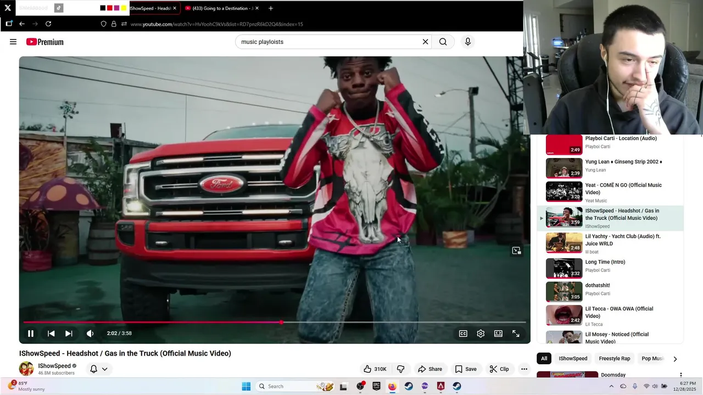Open notification bell dropdown for IShowSpeed
This screenshot has height=395, width=703.
pyautogui.click(x=99, y=369)
